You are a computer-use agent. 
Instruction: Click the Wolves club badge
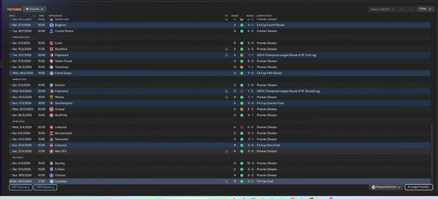51,97
